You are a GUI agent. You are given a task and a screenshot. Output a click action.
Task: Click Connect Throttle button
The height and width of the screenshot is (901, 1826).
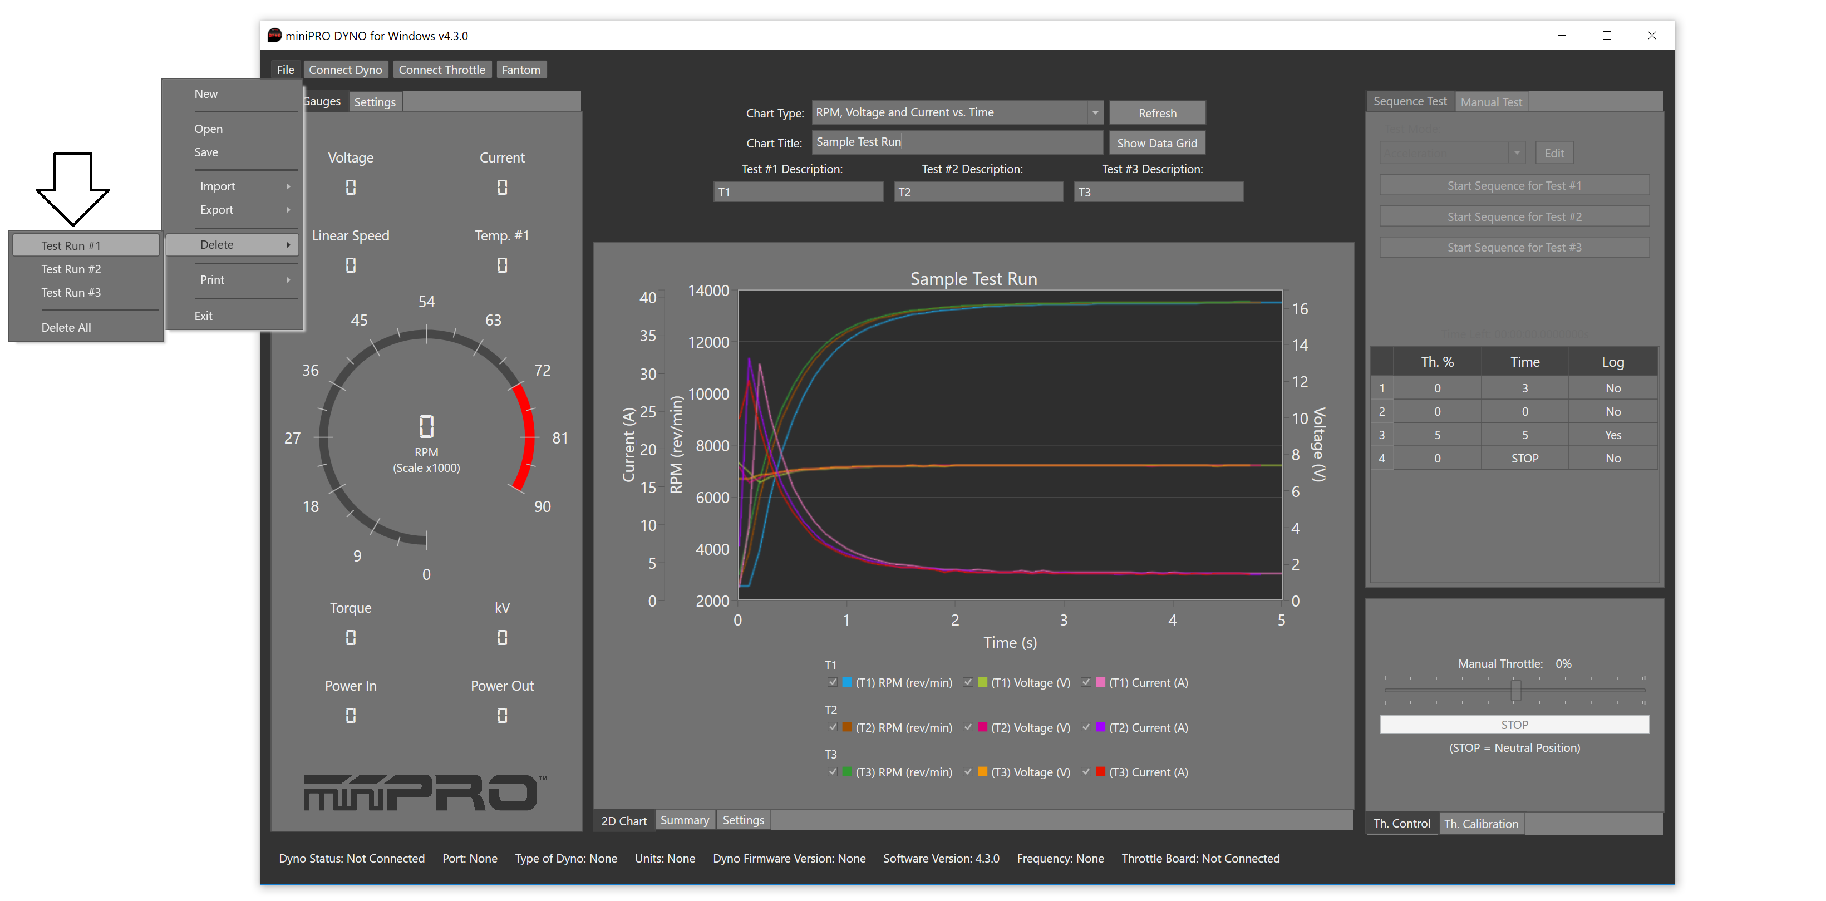[442, 70]
